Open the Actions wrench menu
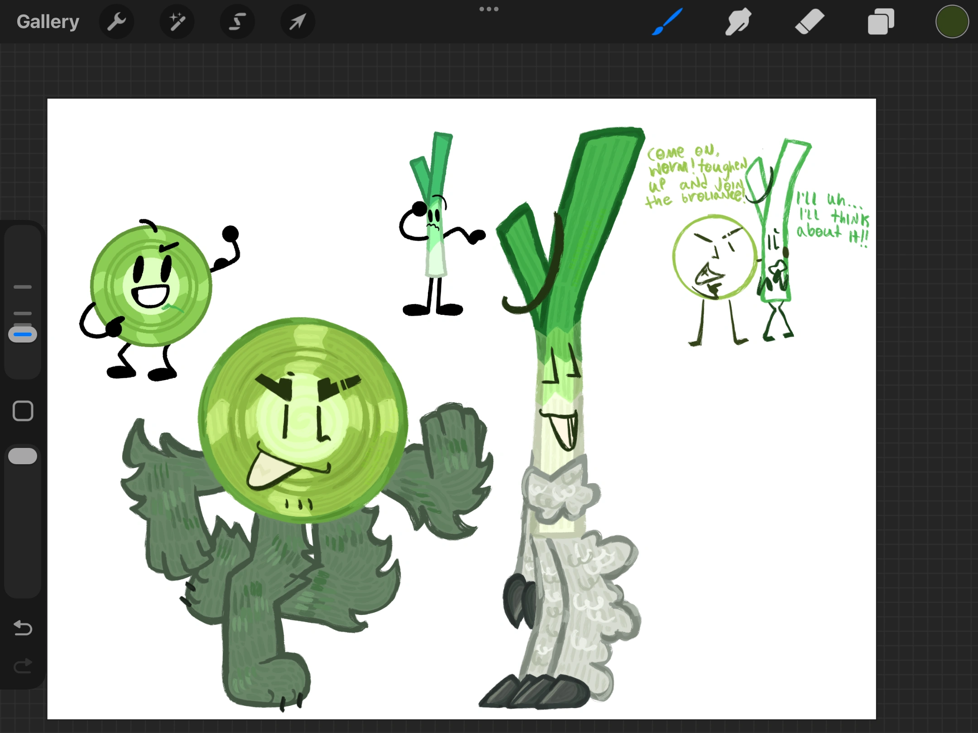 click(116, 21)
